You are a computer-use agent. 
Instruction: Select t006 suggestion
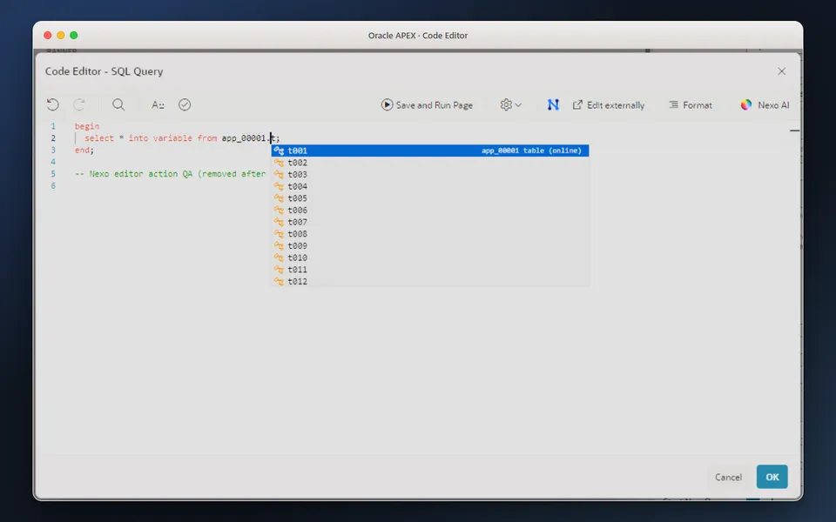tap(430, 210)
